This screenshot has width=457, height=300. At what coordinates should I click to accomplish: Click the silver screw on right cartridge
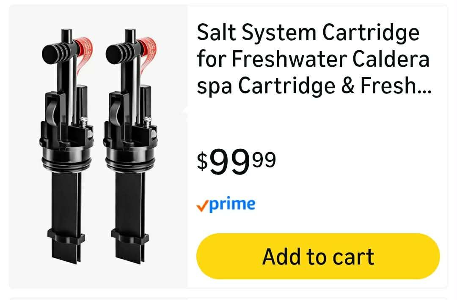point(148,121)
